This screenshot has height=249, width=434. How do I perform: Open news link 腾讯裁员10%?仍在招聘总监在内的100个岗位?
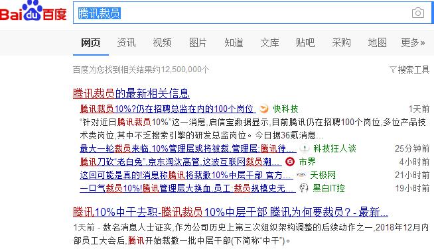pos(167,109)
